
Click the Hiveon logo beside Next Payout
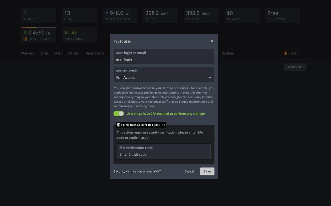coord(25,39)
